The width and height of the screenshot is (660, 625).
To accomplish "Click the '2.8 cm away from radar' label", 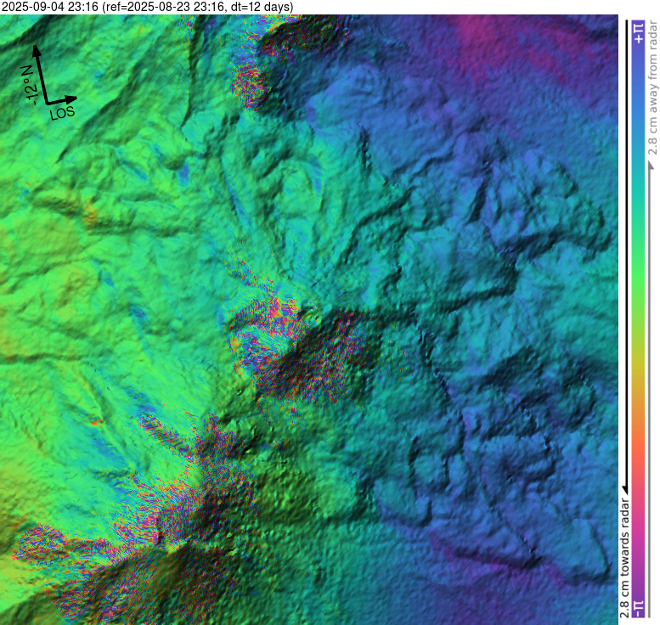I will pyautogui.click(x=653, y=88).
